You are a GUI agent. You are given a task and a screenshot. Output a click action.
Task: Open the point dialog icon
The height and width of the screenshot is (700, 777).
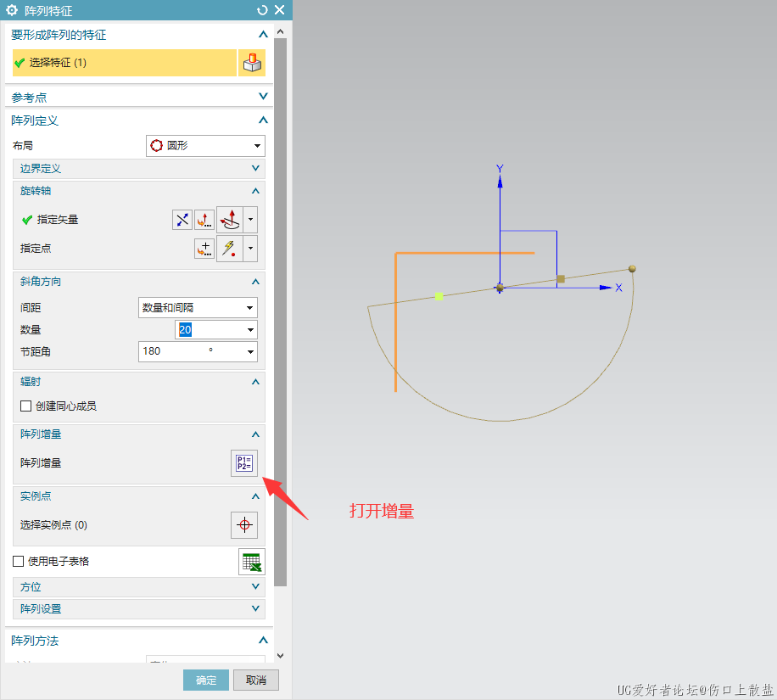tap(204, 249)
